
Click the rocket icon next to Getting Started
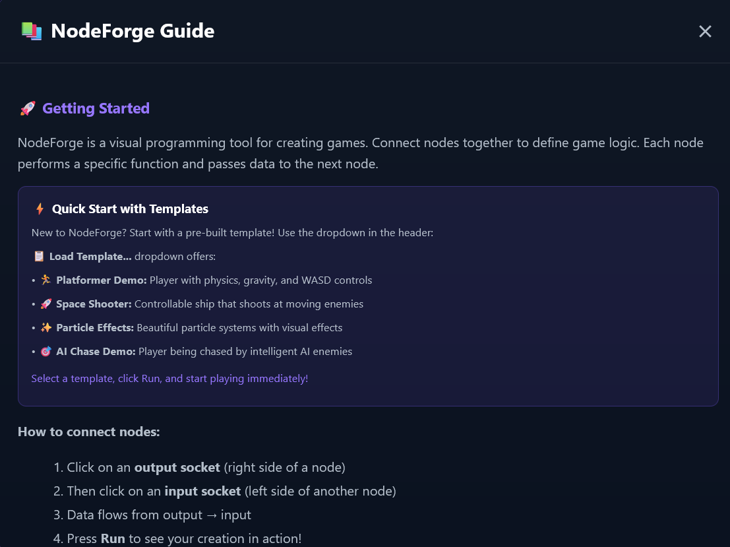point(27,109)
